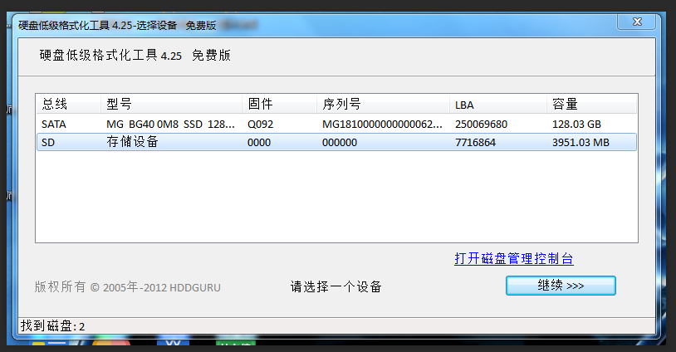Click the 找到磁盘: 2 status bar text
Screen dimensions: 676x352
click(x=52, y=325)
